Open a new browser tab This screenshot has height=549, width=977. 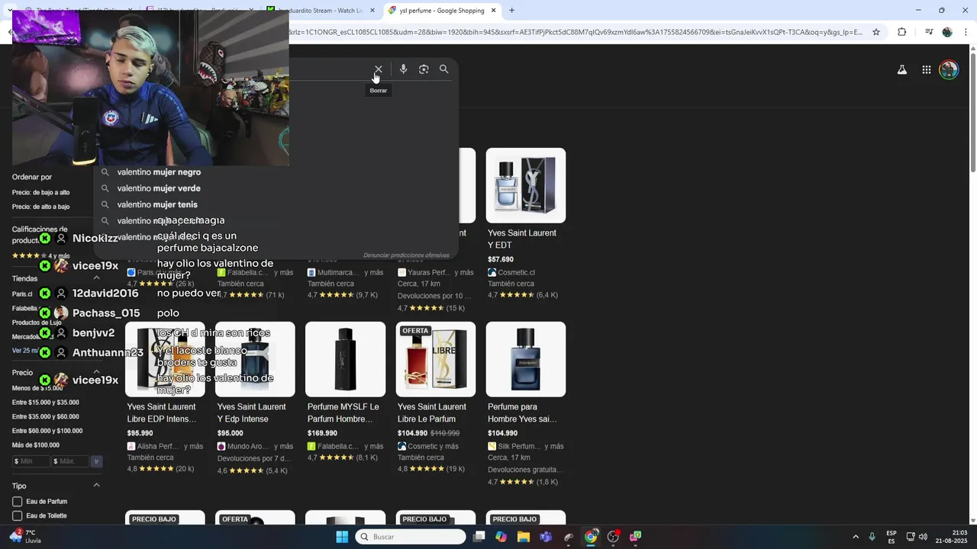click(511, 11)
